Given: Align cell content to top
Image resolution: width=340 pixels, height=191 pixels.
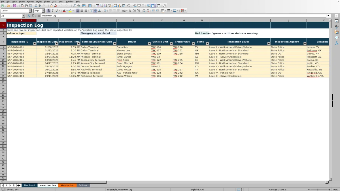Looking at the screenshot, I should 91,11.
